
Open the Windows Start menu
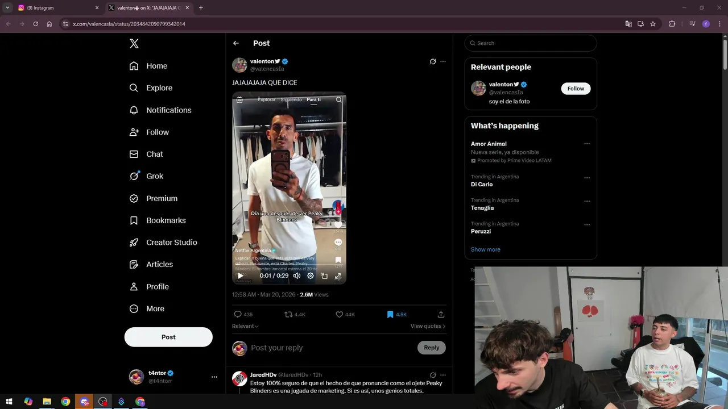pos(9,402)
